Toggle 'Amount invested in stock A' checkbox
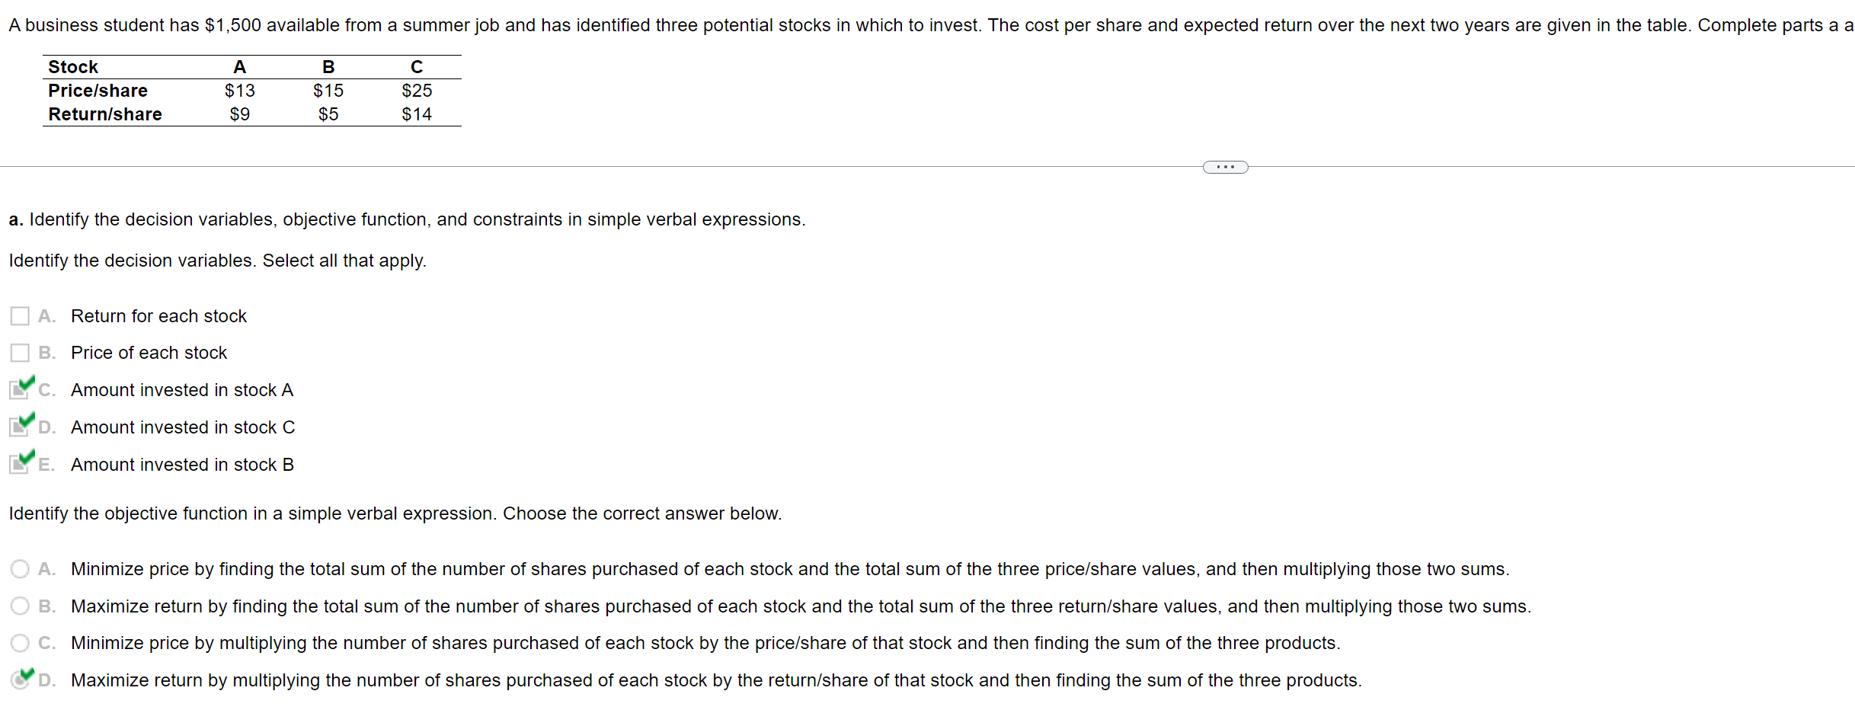The width and height of the screenshot is (1855, 710). [x=20, y=390]
